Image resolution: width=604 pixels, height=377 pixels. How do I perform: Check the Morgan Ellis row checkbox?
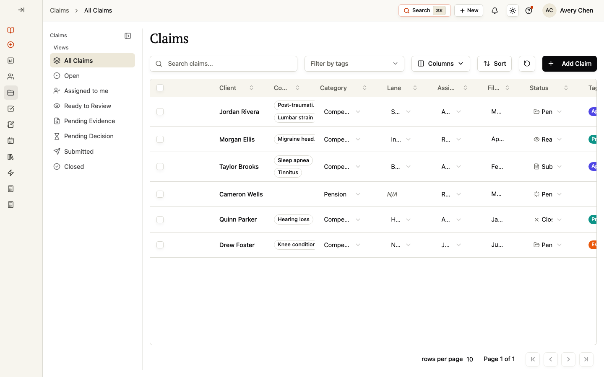pyautogui.click(x=160, y=139)
